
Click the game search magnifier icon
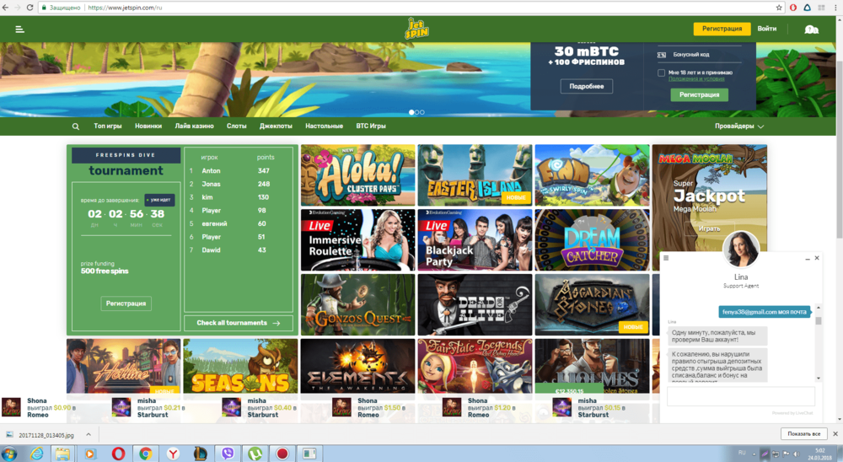click(76, 126)
